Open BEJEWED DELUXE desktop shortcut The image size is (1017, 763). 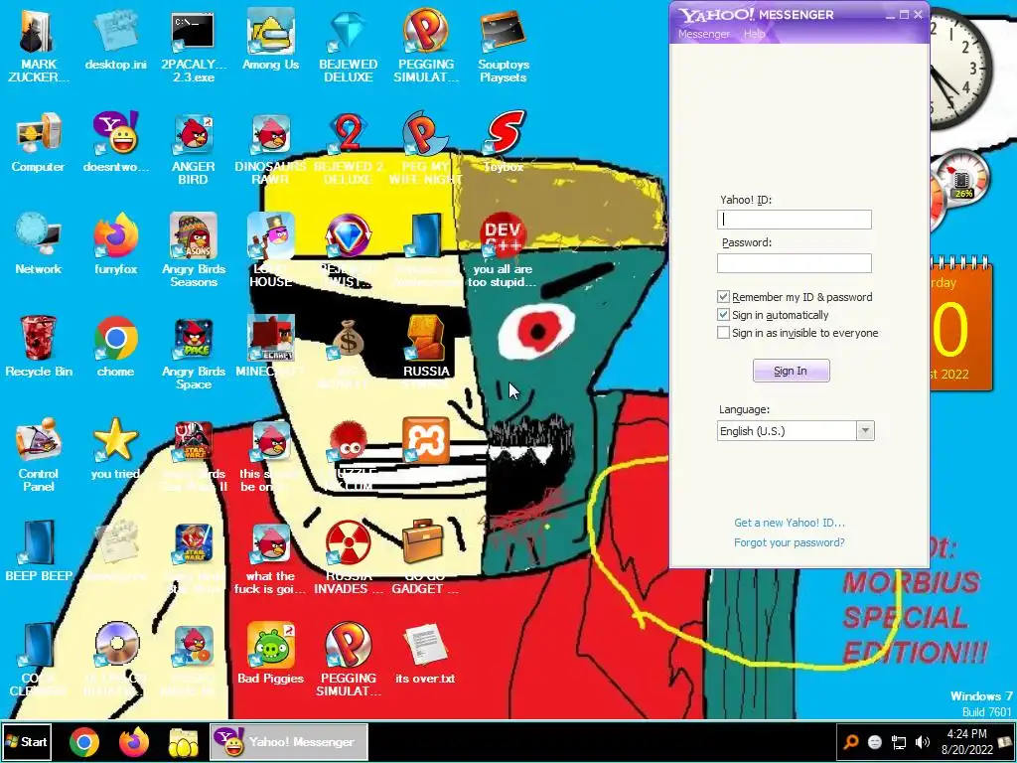(x=349, y=44)
